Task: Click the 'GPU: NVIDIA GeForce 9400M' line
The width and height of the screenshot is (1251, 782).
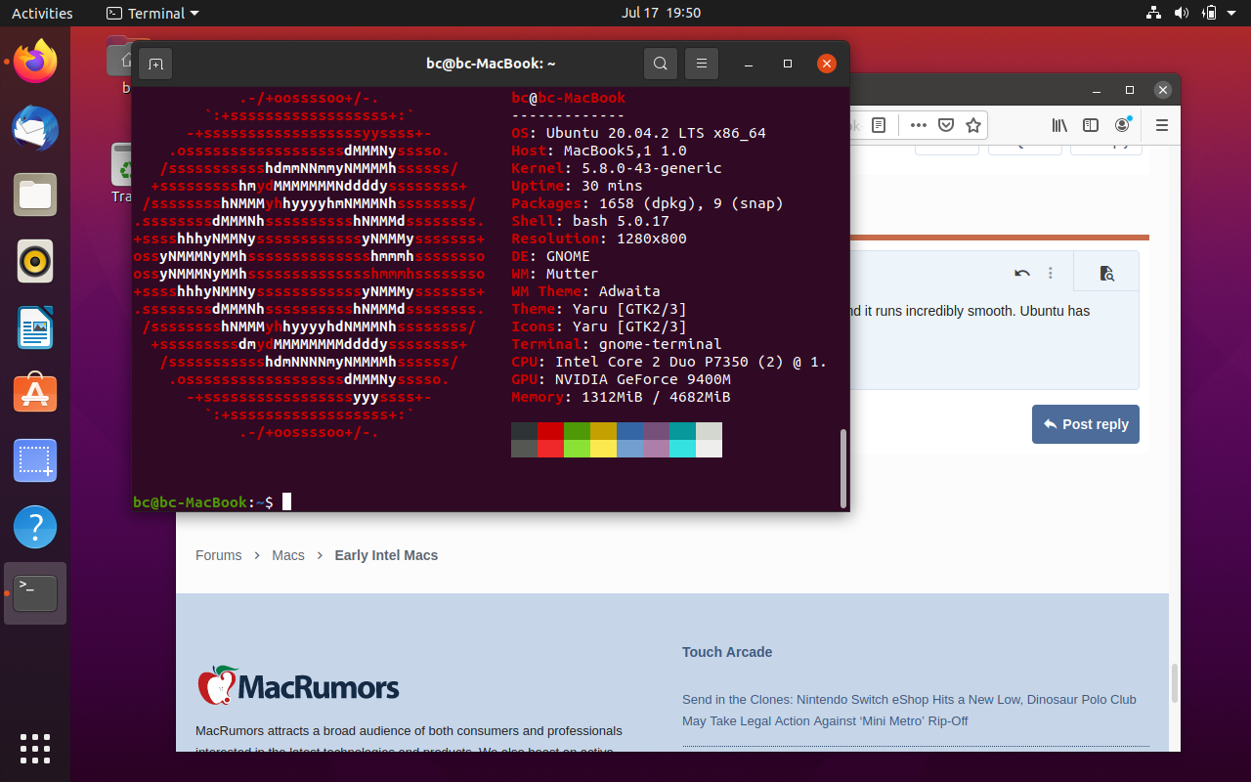Action: coord(621,379)
